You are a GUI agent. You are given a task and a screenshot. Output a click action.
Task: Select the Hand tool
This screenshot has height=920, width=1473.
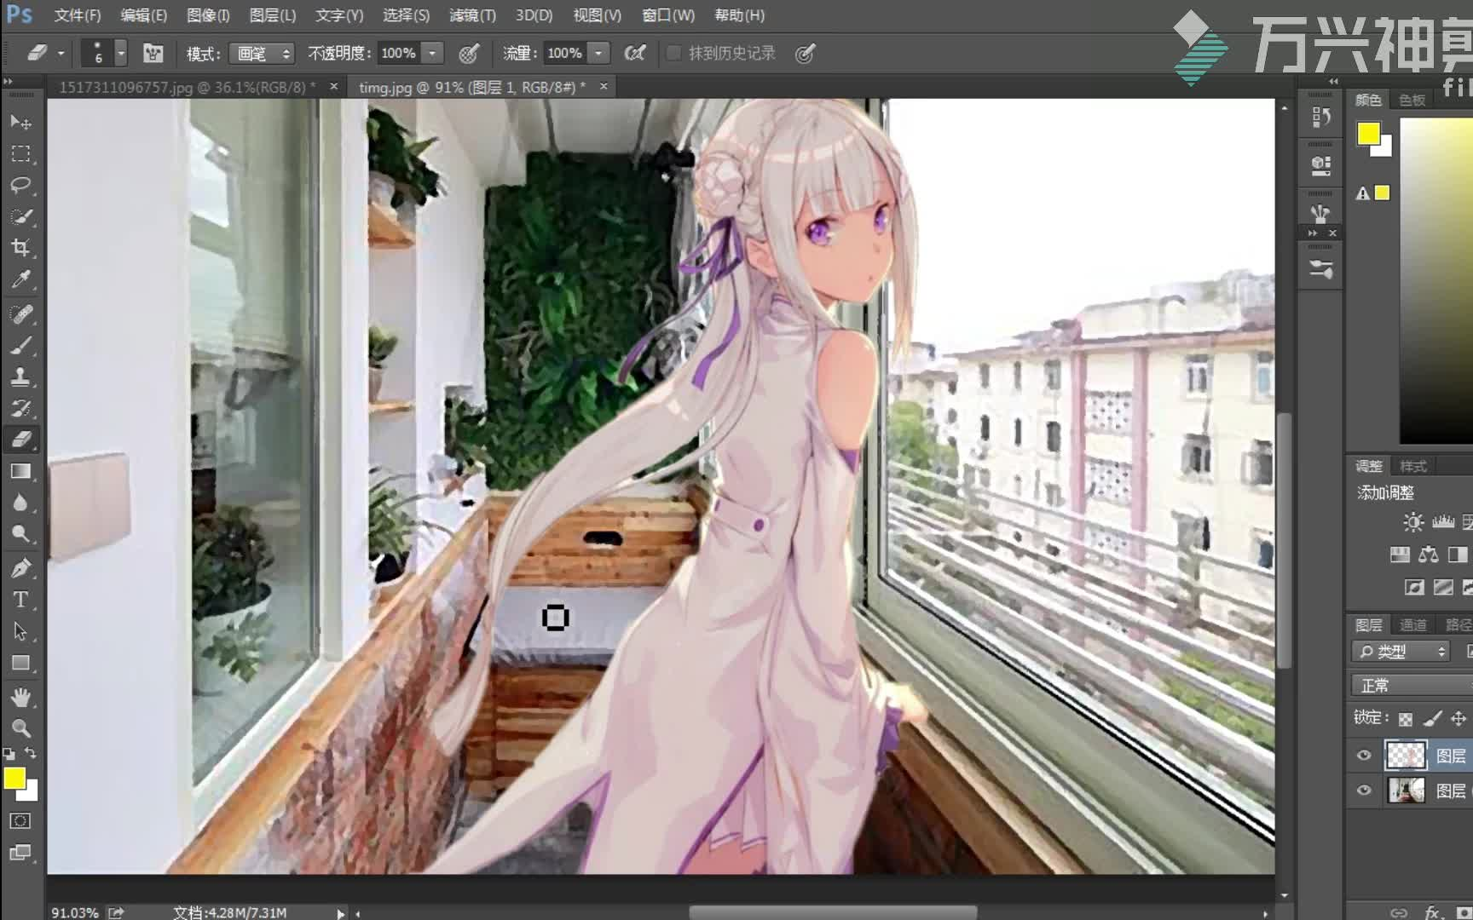[20, 697]
